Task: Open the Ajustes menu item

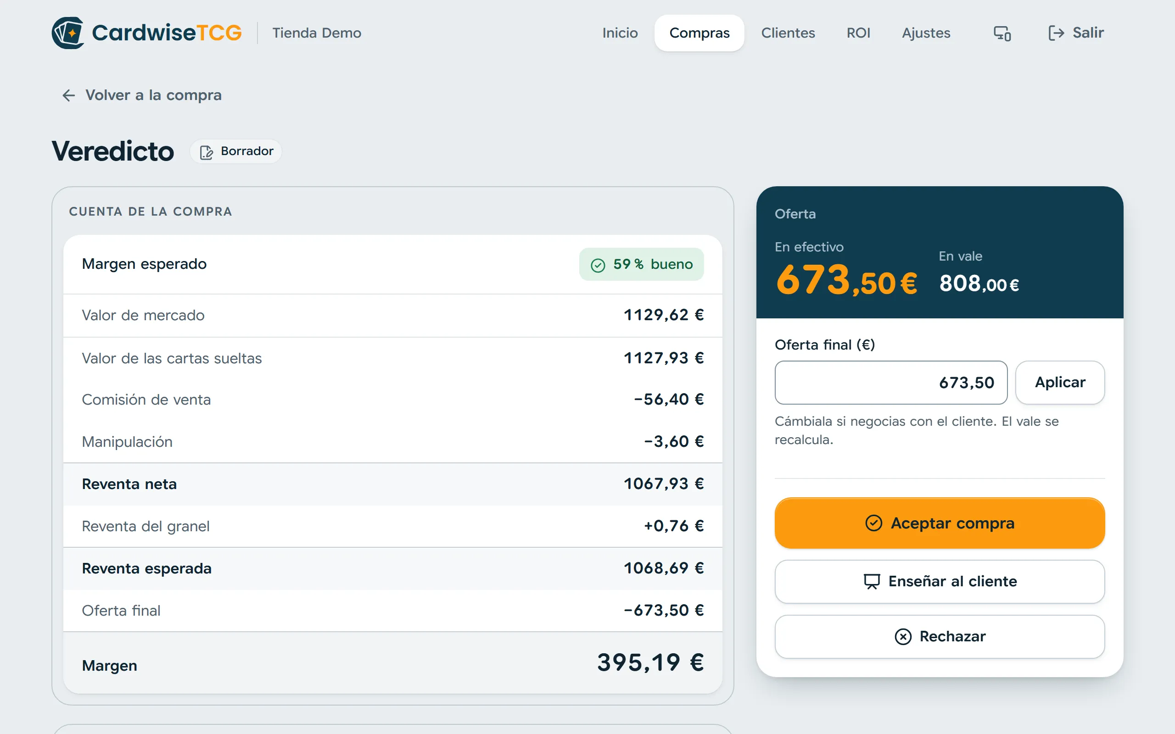Action: [925, 33]
